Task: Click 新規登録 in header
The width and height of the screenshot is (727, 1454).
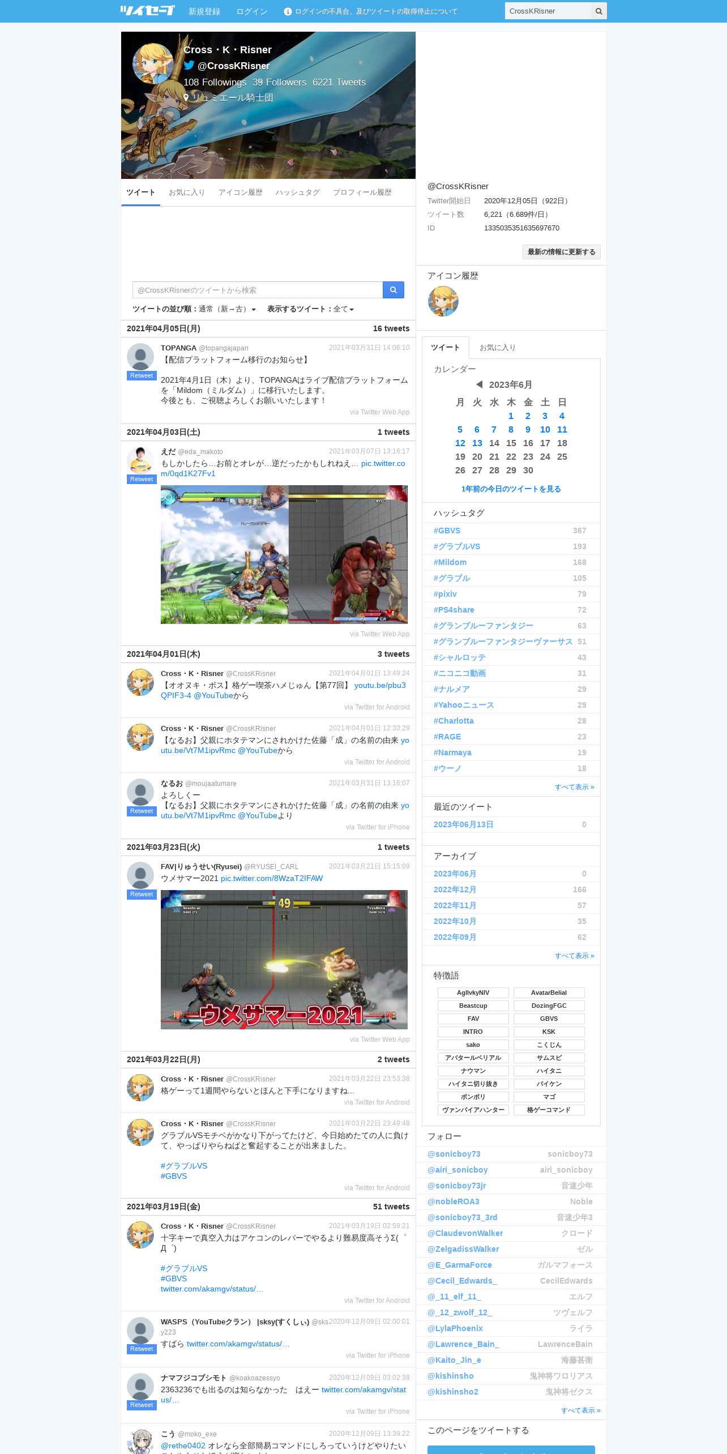Action: [x=204, y=11]
